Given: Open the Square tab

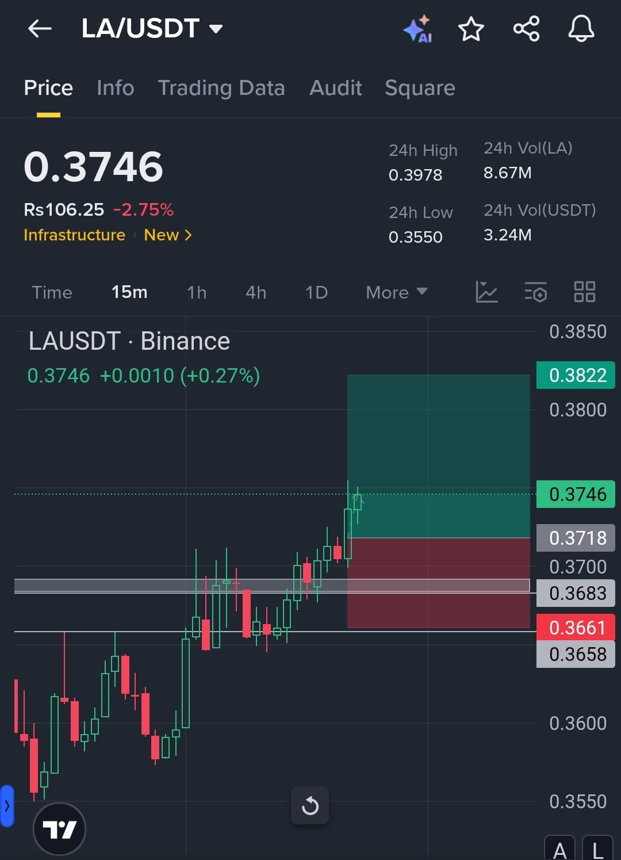Looking at the screenshot, I should 420,88.
